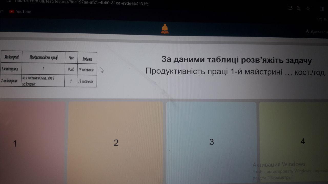Click the '2 майстриня' table row label
The image size is (328, 184).
click(11, 81)
